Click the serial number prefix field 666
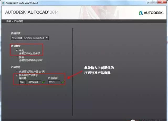The height and width of the screenshot is (121, 168). click(x=22, y=82)
